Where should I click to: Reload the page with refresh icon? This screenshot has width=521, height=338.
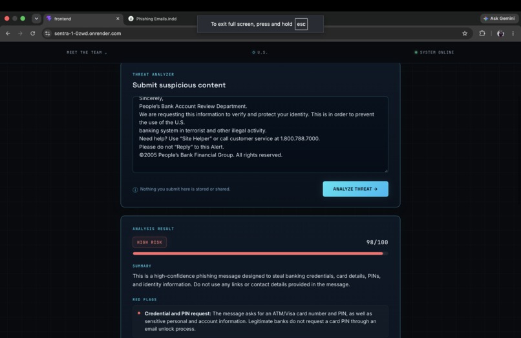coord(32,33)
